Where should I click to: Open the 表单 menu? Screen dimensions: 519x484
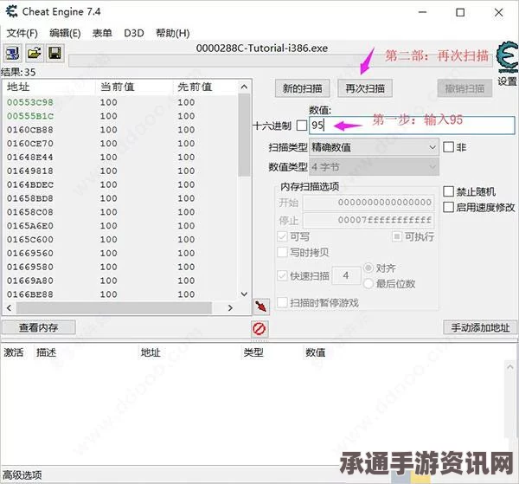102,33
